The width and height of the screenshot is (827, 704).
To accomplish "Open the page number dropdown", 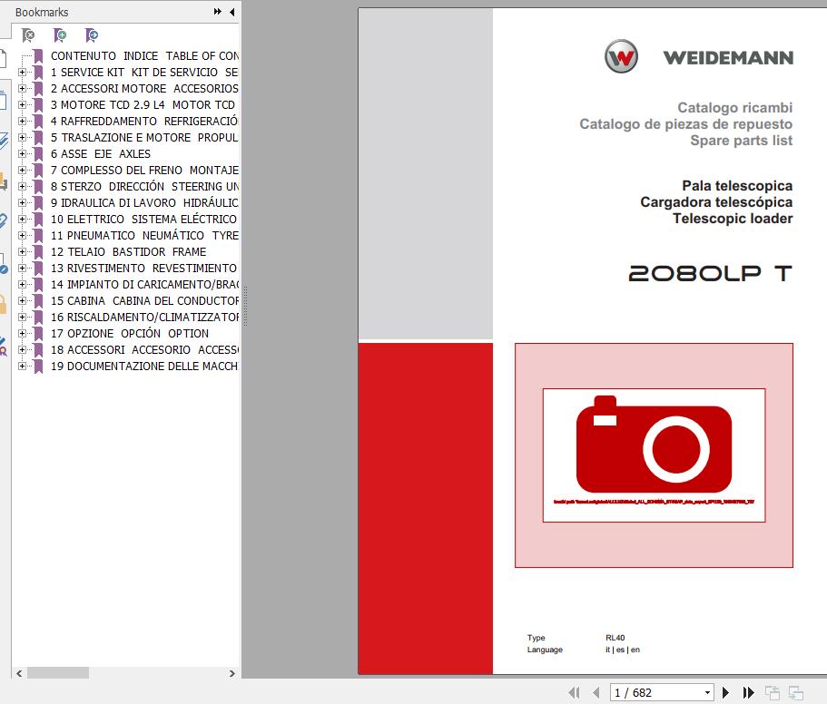I will (707, 692).
